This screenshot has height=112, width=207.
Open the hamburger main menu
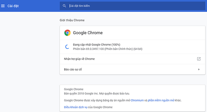pos(3,6)
